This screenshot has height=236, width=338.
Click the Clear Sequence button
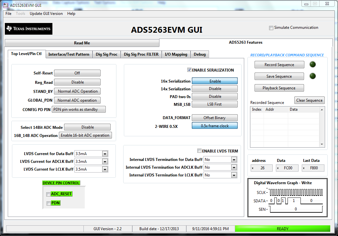309,100
